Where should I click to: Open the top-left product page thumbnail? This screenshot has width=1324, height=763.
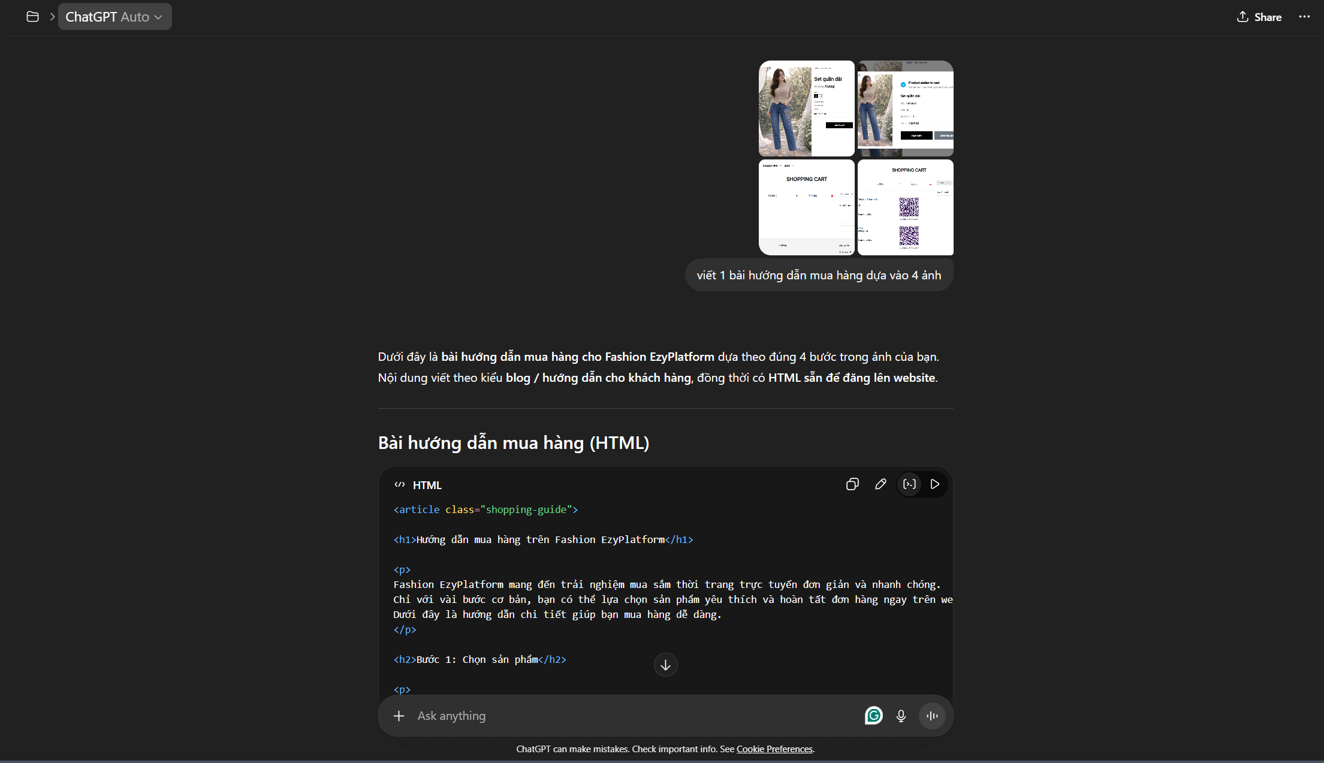click(806, 108)
